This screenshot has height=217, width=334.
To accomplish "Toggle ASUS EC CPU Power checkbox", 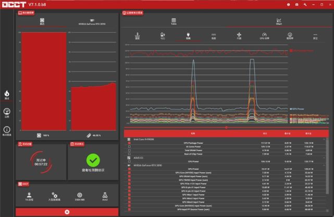I will pyautogui.click(x=129, y=161).
